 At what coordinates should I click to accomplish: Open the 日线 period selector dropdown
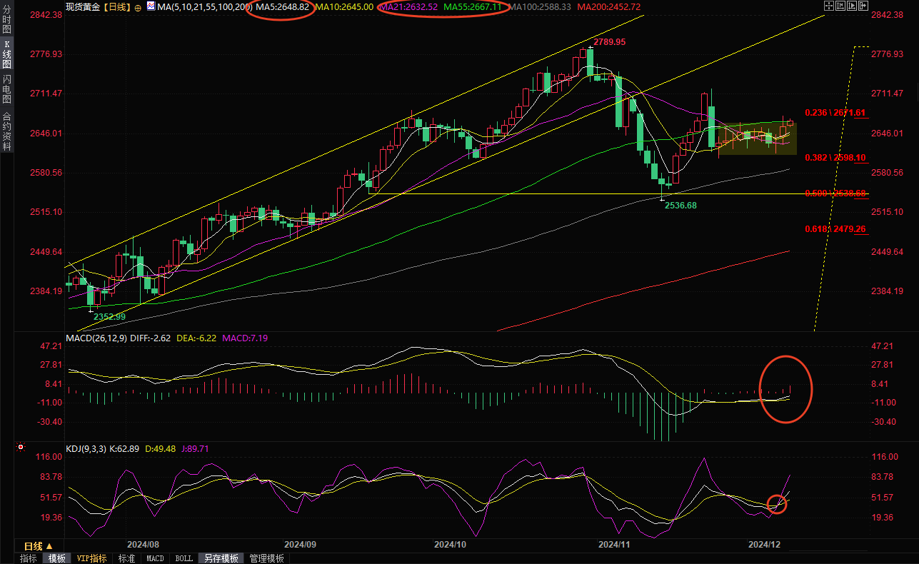point(39,546)
